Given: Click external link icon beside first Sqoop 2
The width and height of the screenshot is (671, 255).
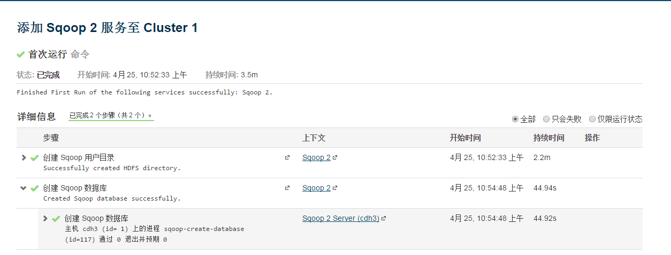Looking at the screenshot, I should click(x=335, y=158).
